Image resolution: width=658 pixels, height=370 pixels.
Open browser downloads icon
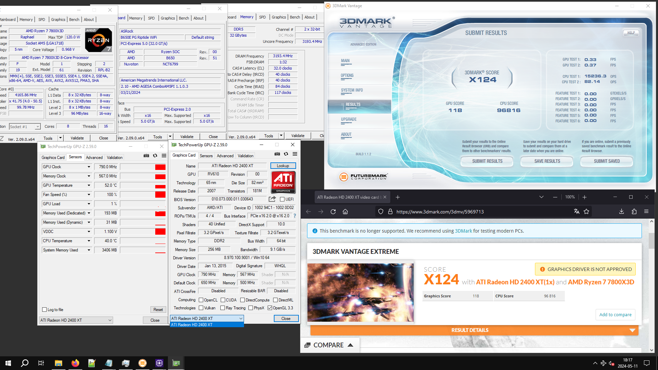pos(622,212)
